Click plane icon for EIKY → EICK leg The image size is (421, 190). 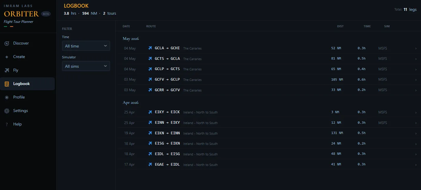150,112
